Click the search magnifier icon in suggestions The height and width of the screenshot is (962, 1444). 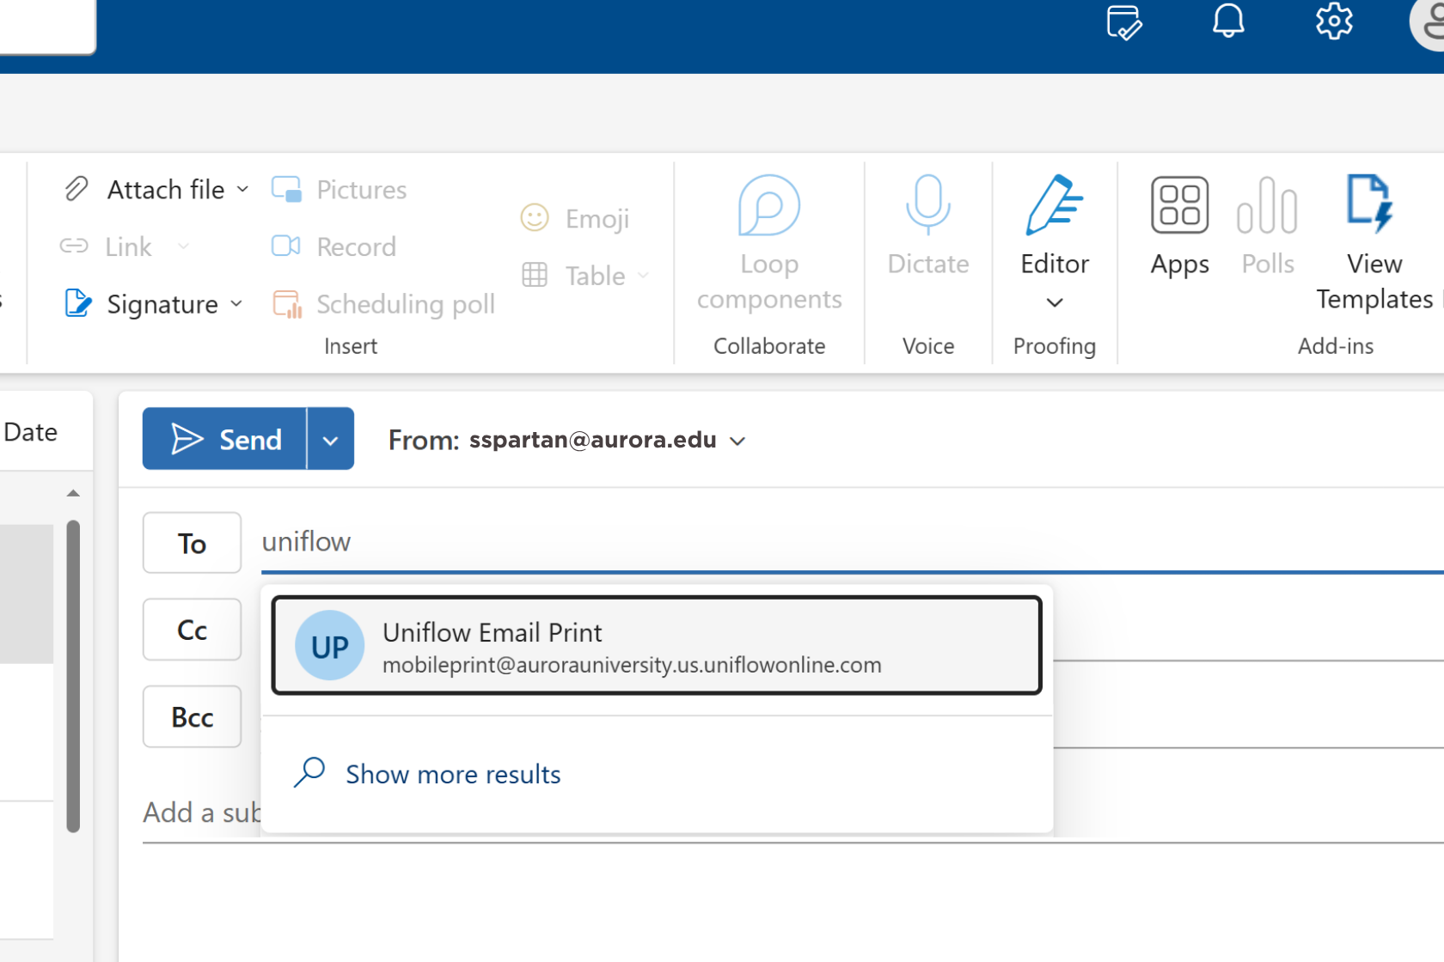[309, 772]
